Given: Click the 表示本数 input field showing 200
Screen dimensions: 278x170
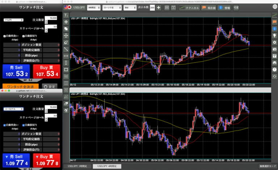Looking at the screenshot, I should pyautogui.click(x=152, y=7).
